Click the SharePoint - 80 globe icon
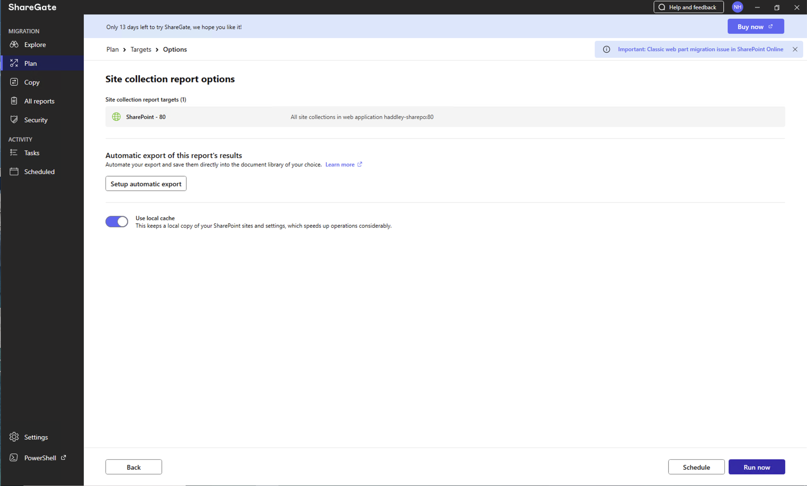 116,117
